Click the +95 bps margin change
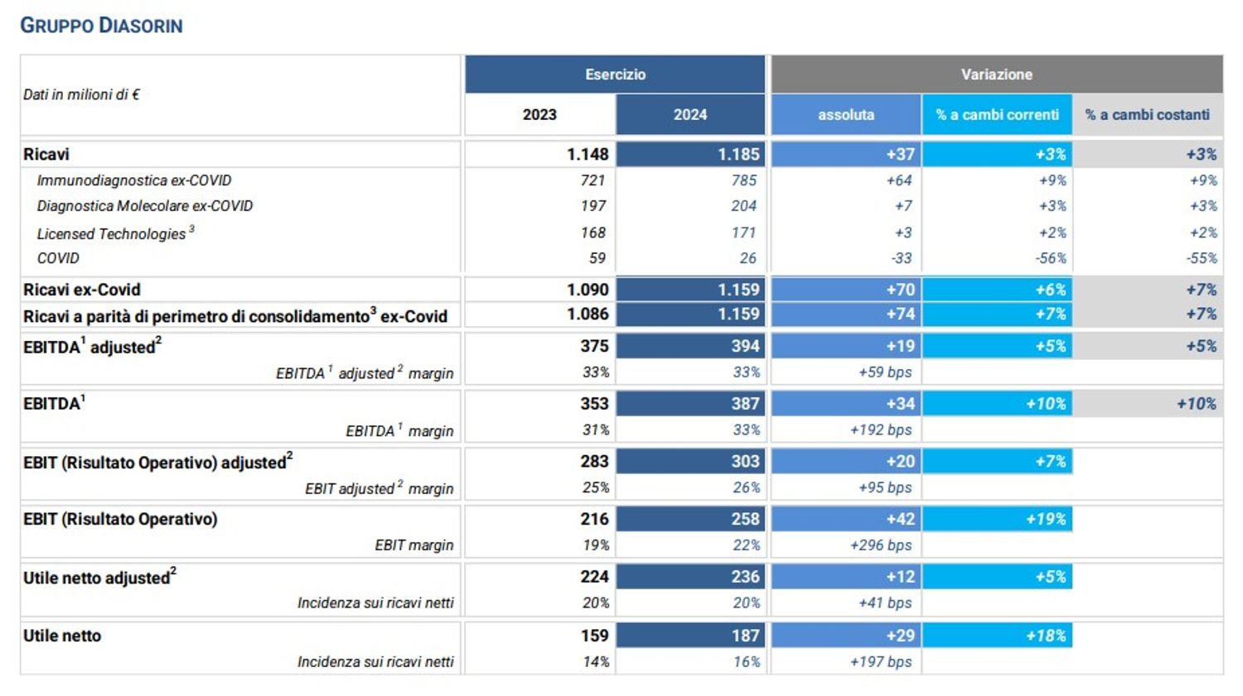1243x696 pixels. pos(885,488)
